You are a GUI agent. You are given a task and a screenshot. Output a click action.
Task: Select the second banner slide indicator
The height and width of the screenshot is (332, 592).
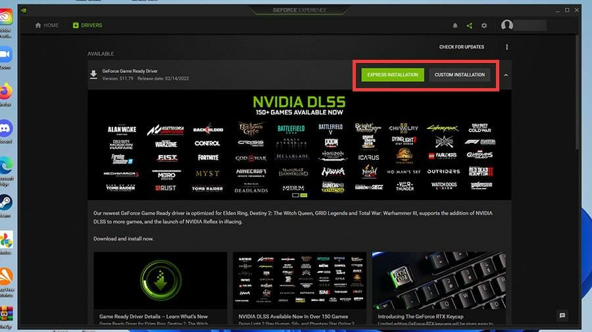click(x=303, y=195)
